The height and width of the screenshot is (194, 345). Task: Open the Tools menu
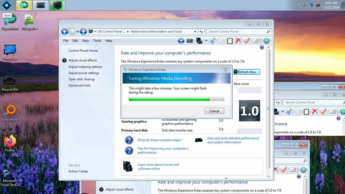tap(97, 41)
